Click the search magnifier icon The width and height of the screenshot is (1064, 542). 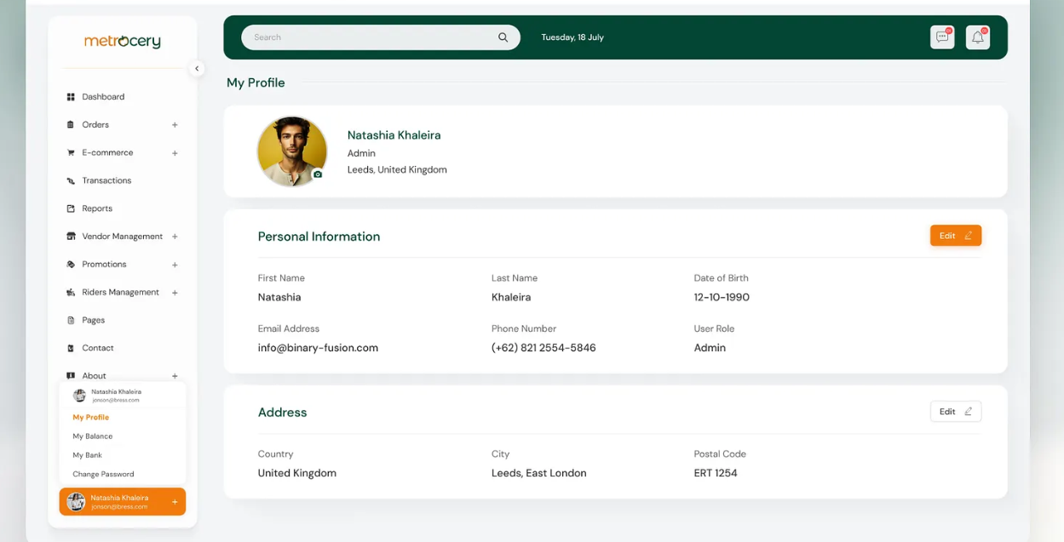[x=503, y=37]
